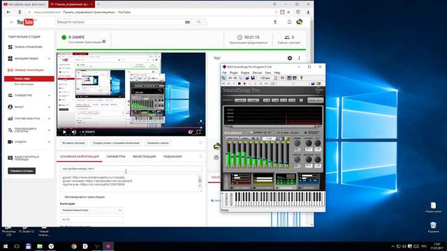Open the YouTube account avatar
The width and height of the screenshot is (447, 251).
click(x=300, y=22)
